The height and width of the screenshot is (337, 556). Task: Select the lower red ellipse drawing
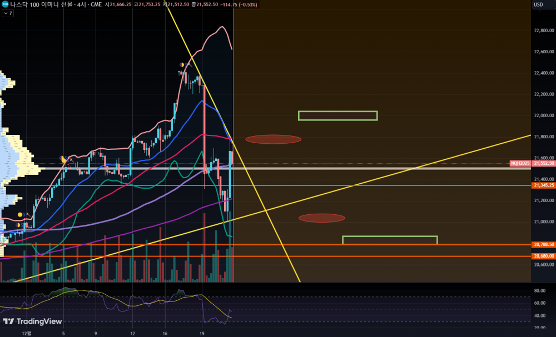[x=321, y=218]
